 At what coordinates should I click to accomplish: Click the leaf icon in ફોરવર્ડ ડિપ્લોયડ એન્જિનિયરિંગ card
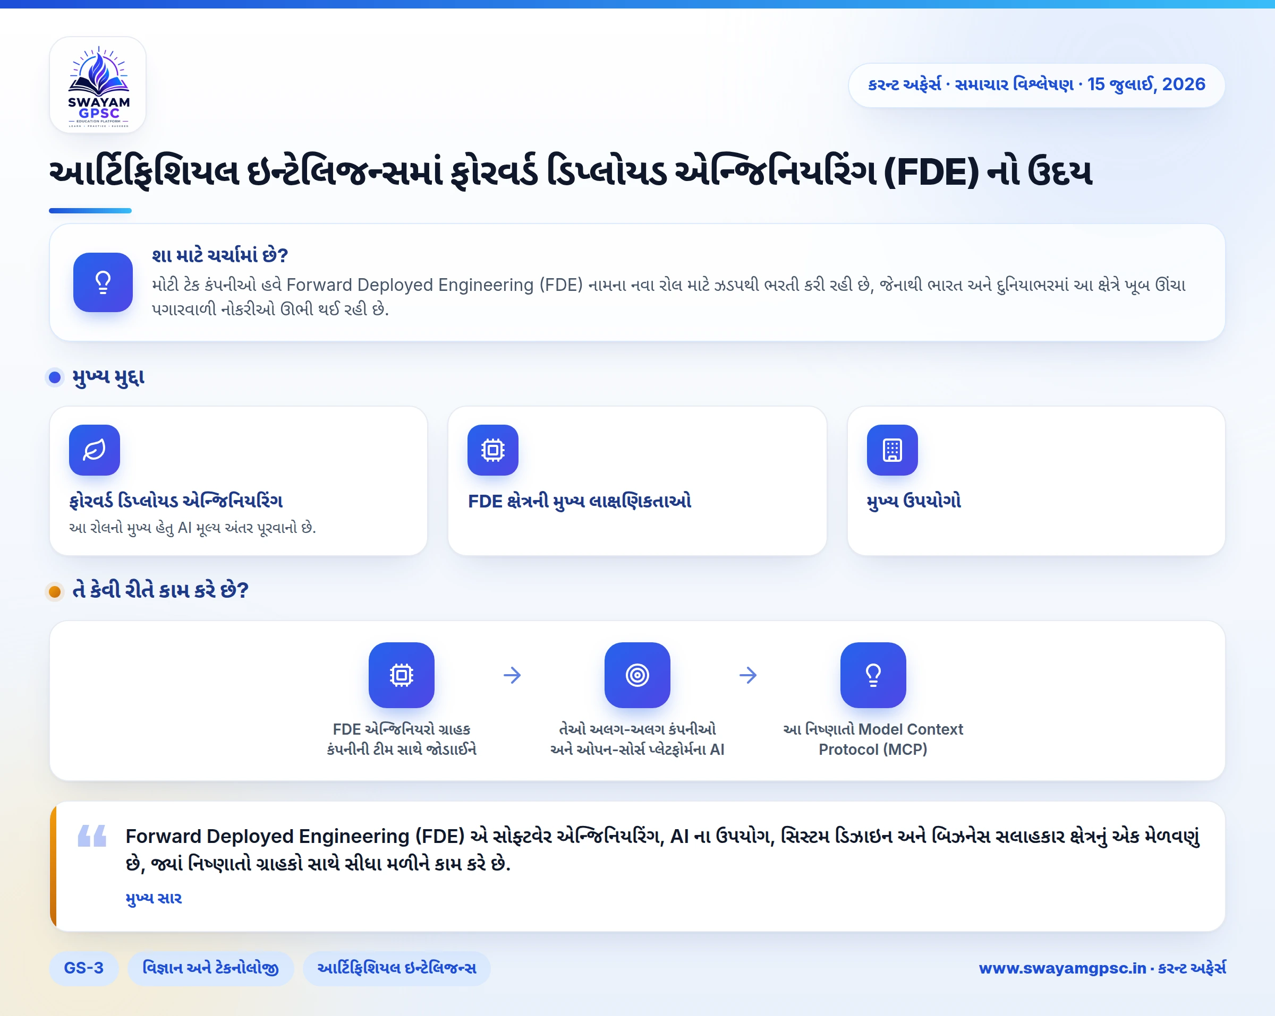[95, 450]
